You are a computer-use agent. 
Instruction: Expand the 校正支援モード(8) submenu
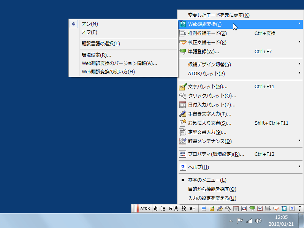tap(241, 43)
